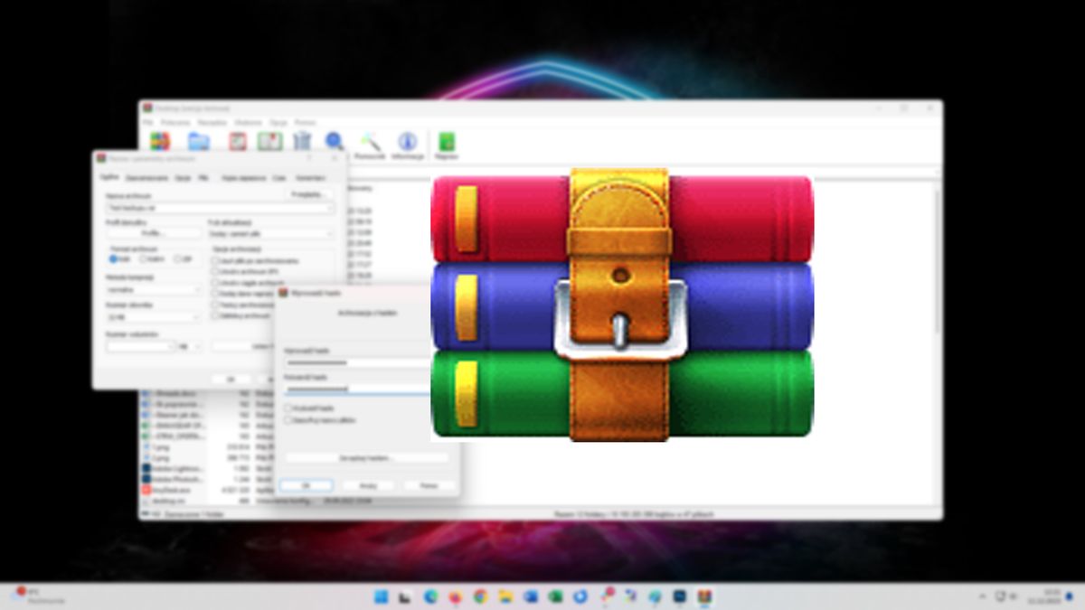Click the Extract folder icon on toolbar
The height and width of the screenshot is (610, 1085).
[200, 142]
